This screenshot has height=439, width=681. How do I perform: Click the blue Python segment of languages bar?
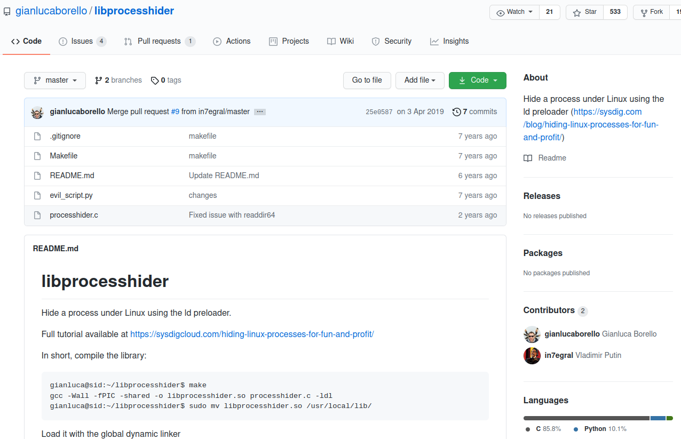658,418
